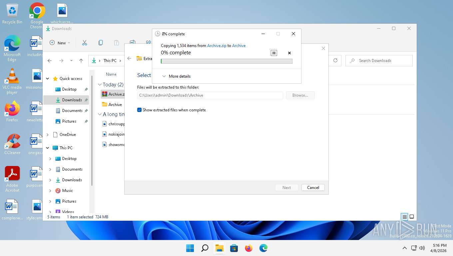Switch to large icons view layout
Image resolution: width=453 pixels, height=256 pixels.
point(412,217)
